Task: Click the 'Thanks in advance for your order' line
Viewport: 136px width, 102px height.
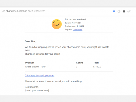Action: (x=42, y=54)
